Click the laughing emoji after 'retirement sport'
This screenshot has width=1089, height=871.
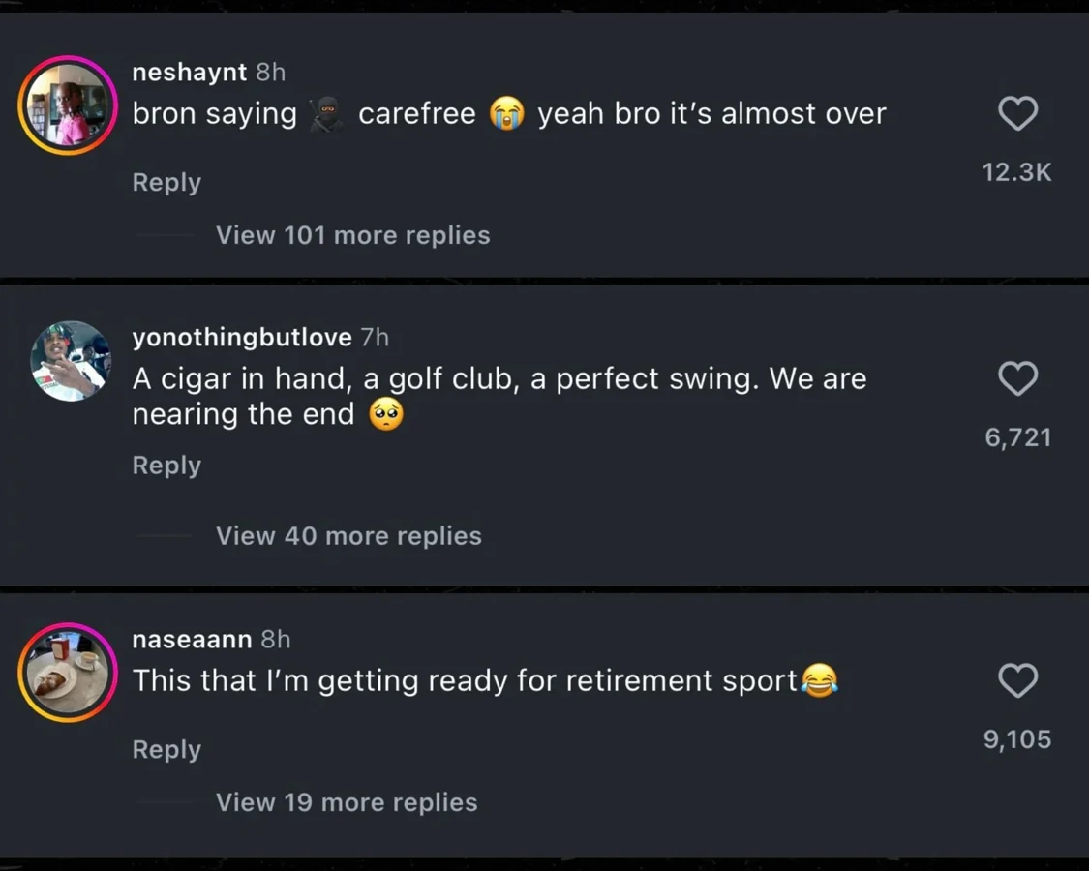click(819, 681)
